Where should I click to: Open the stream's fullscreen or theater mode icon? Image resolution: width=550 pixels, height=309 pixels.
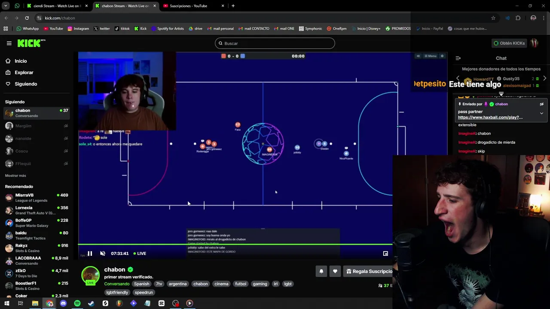[385, 254]
